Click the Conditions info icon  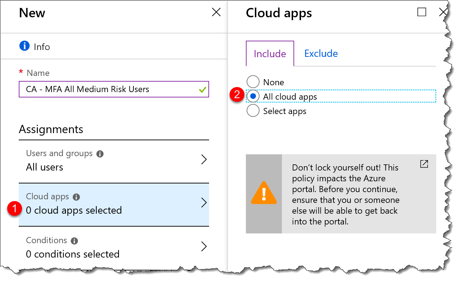(x=75, y=240)
